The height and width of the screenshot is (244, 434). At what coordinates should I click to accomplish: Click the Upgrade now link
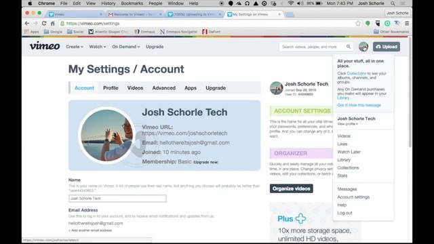tap(205, 162)
